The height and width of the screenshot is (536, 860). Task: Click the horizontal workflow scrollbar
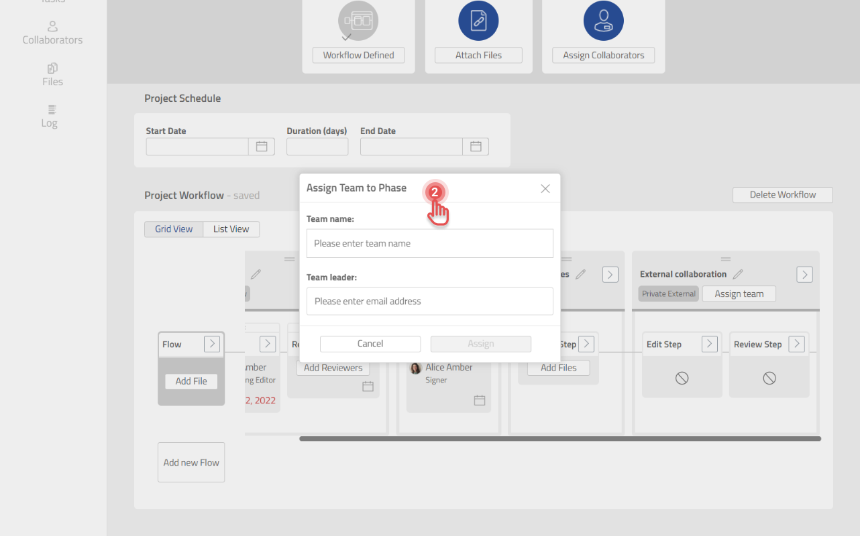(x=560, y=439)
